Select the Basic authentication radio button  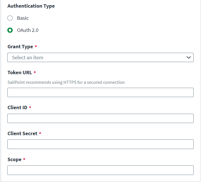coord(10,18)
